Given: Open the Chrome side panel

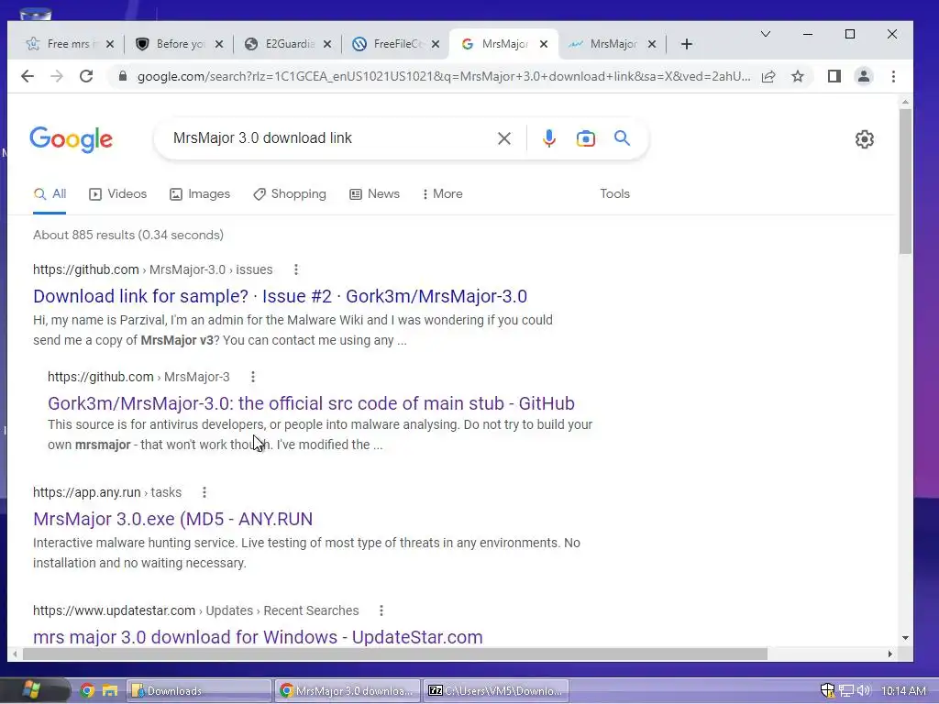Looking at the screenshot, I should pos(834,76).
